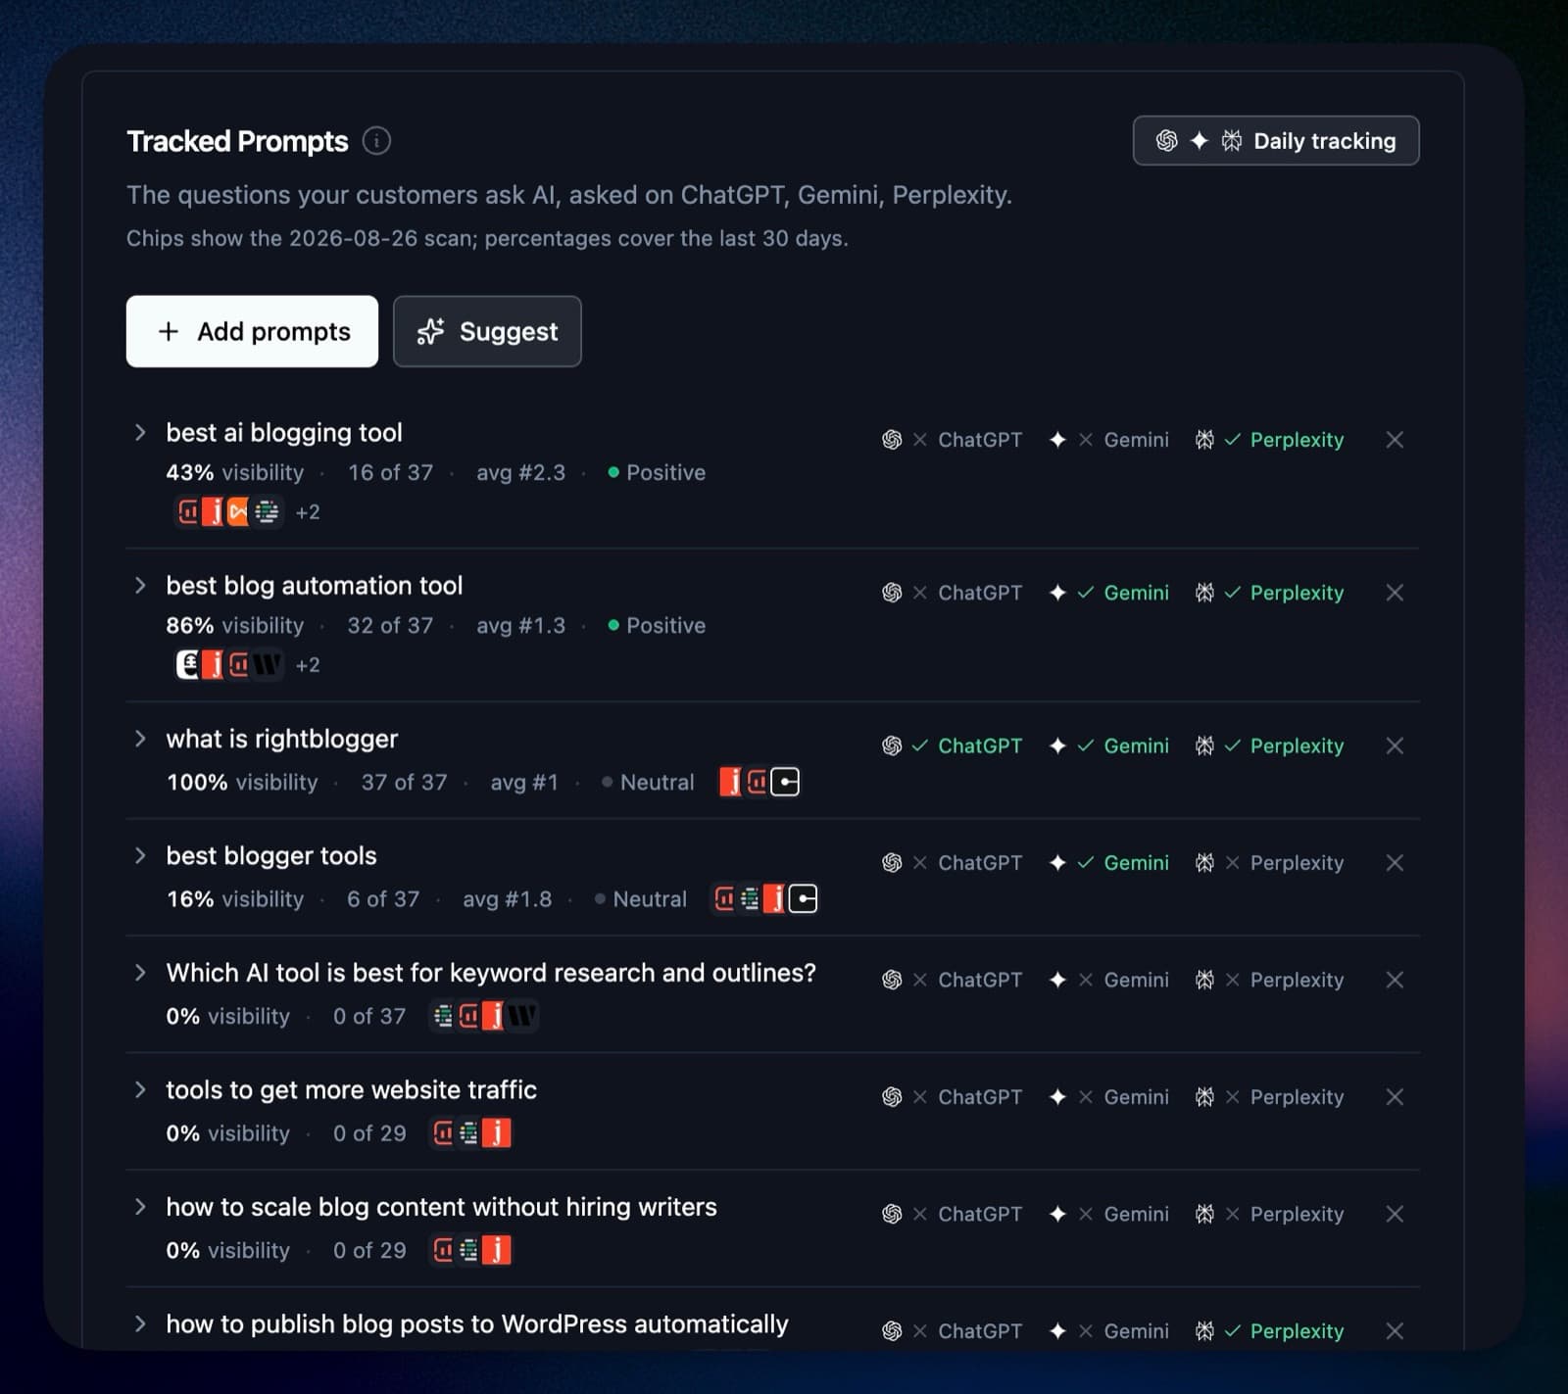Click "16% visibility" stat
The height and width of the screenshot is (1394, 1568).
click(x=235, y=898)
